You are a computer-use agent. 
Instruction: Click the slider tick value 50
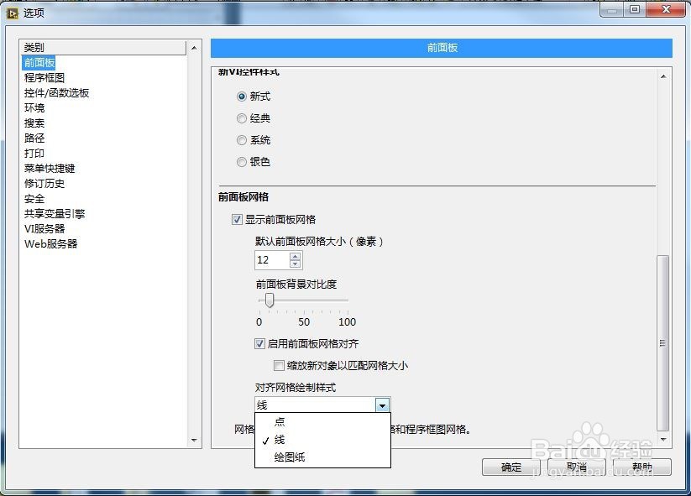tap(304, 322)
